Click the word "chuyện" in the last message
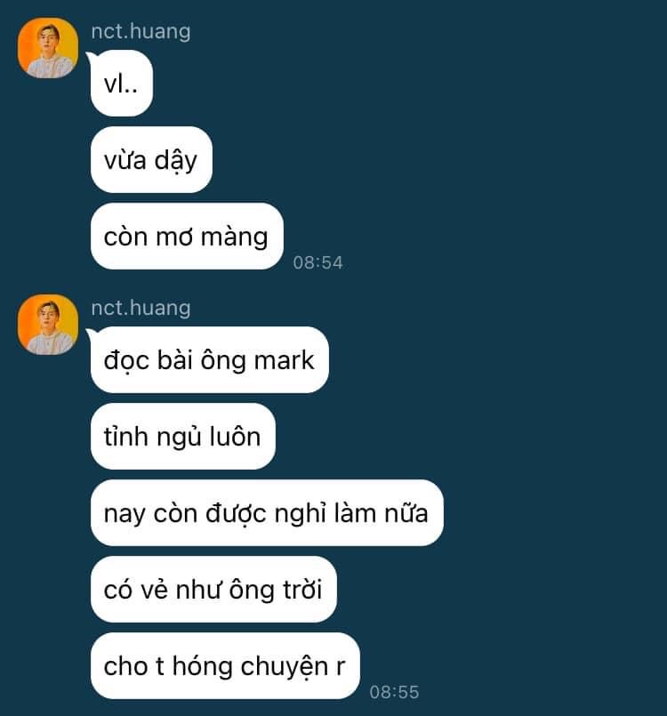Screen dimensions: 667x716 pos(285,667)
